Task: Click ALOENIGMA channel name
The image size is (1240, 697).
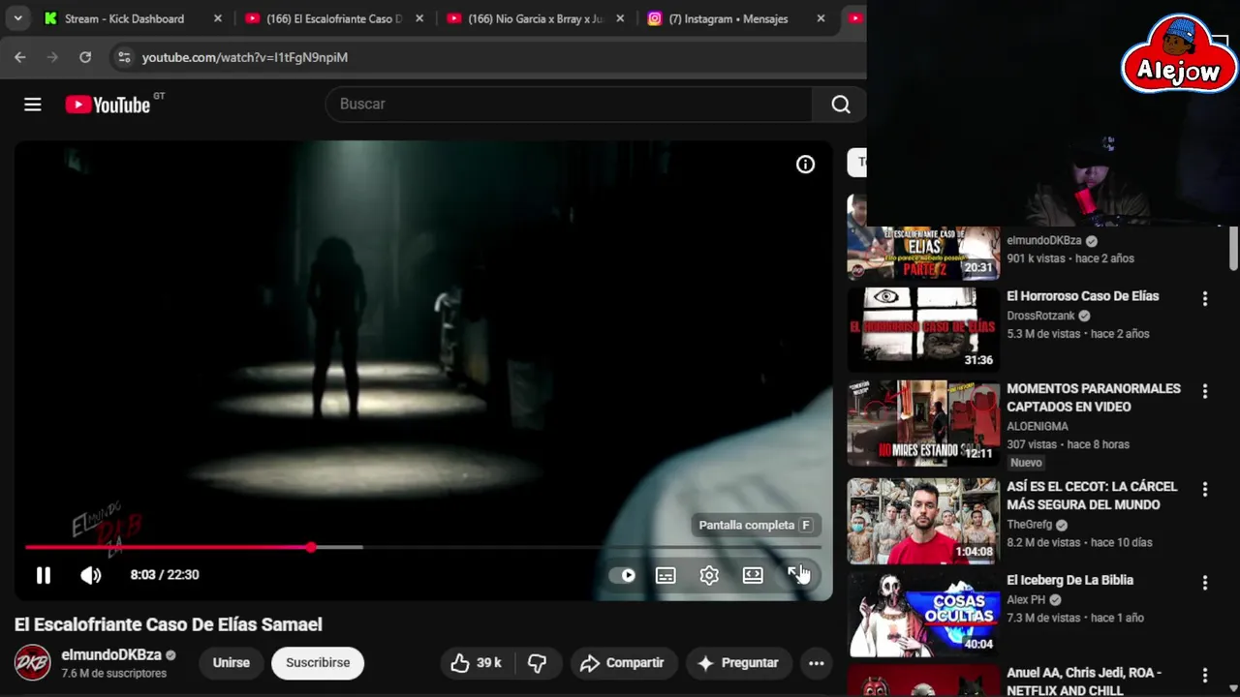Action: 1038,426
